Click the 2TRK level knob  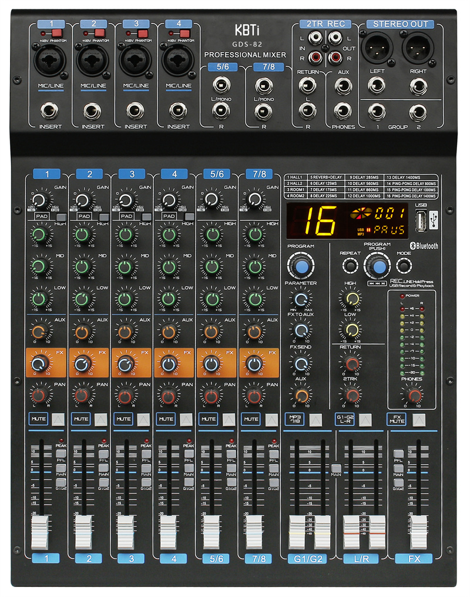(352, 395)
